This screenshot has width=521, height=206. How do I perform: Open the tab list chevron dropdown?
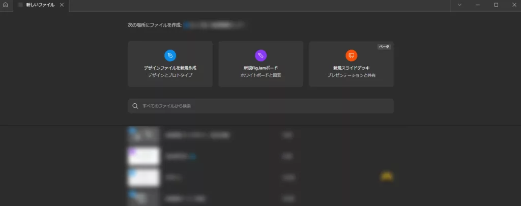459,5
